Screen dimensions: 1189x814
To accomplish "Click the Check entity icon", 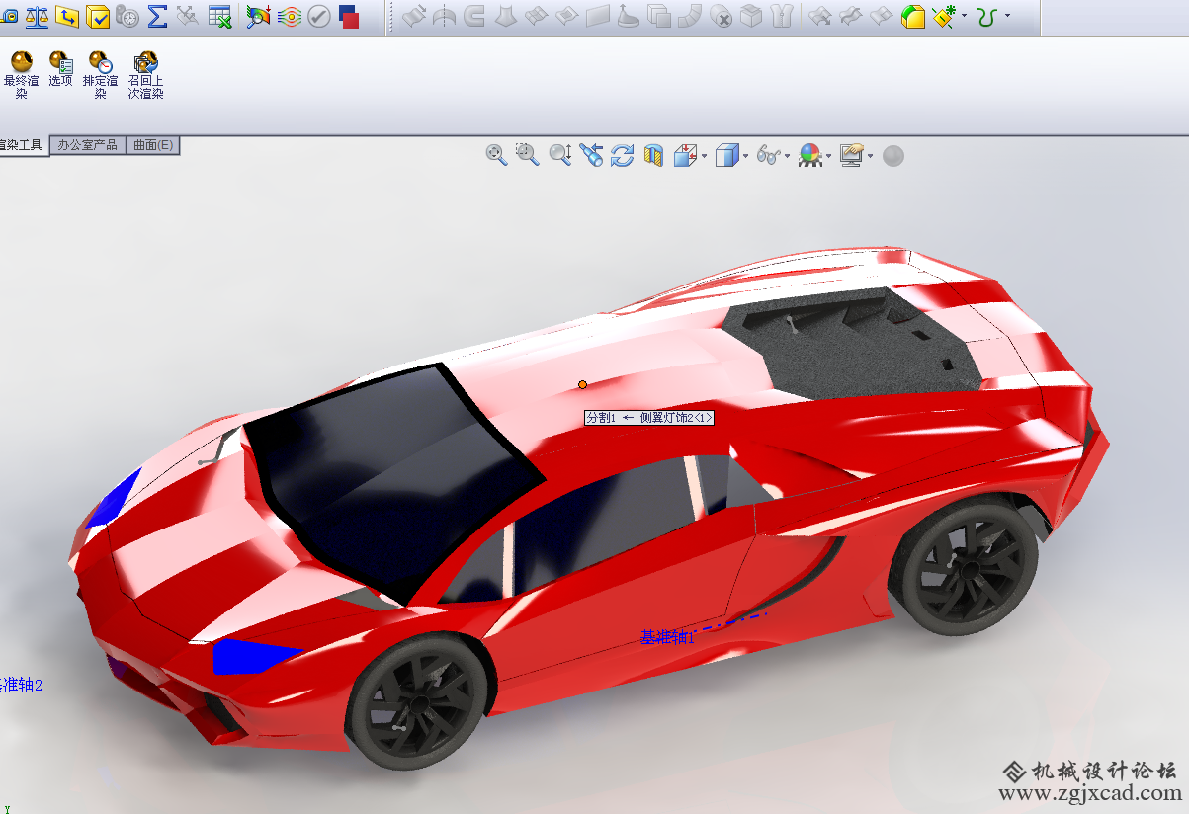I will pos(98,16).
